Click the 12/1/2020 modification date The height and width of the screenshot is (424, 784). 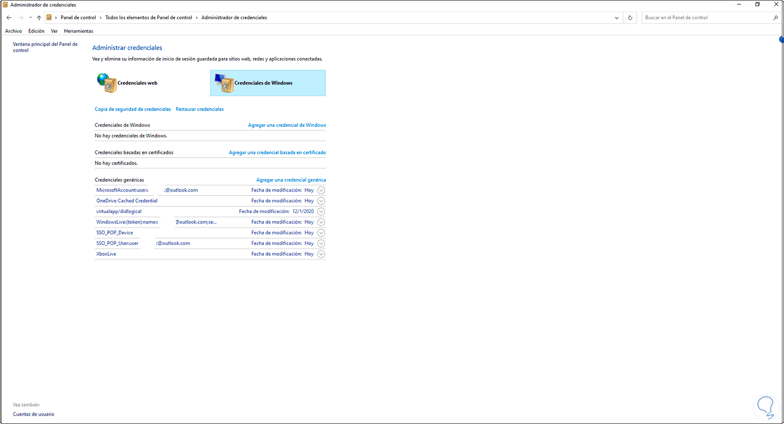pyautogui.click(x=303, y=211)
